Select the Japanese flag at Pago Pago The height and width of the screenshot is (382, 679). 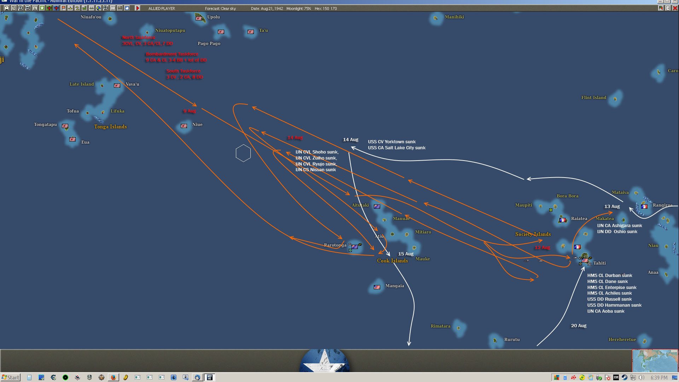221,32
